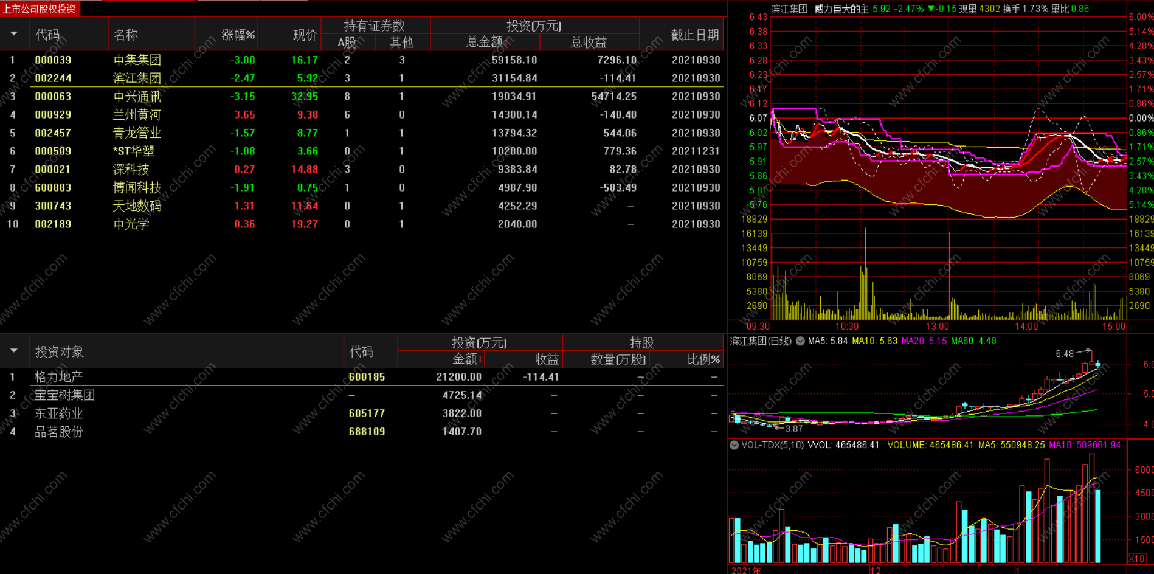Select the 中集集团 row name
The width and height of the screenshot is (1154, 574).
[137, 60]
